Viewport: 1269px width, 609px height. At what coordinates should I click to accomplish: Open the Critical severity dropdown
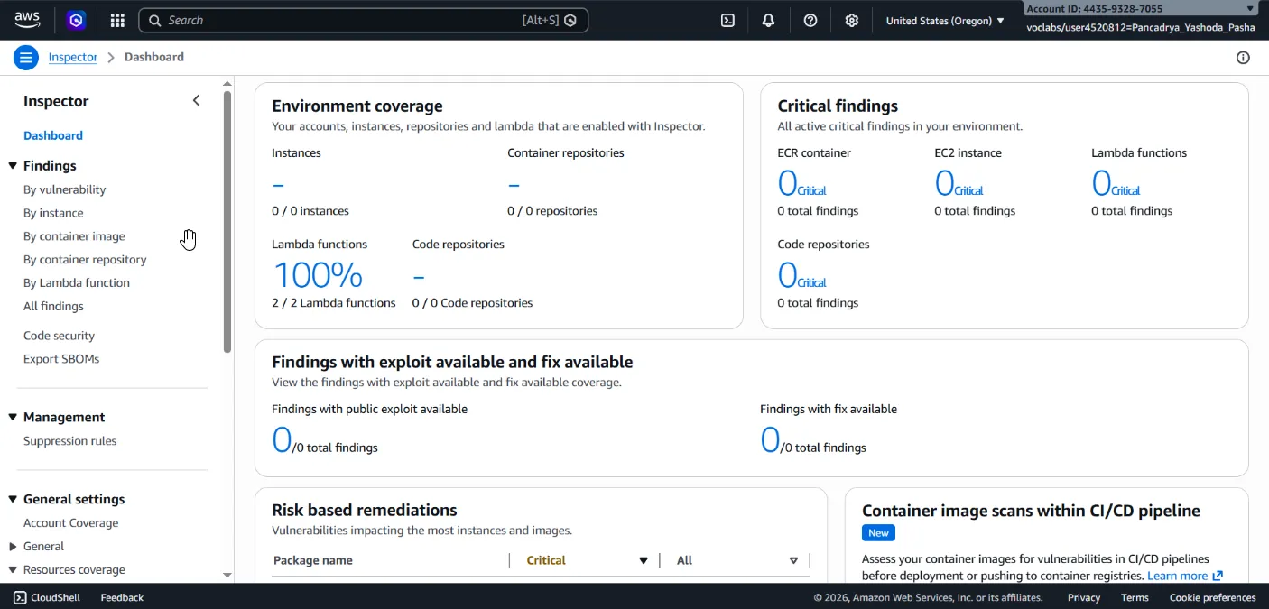pos(588,560)
